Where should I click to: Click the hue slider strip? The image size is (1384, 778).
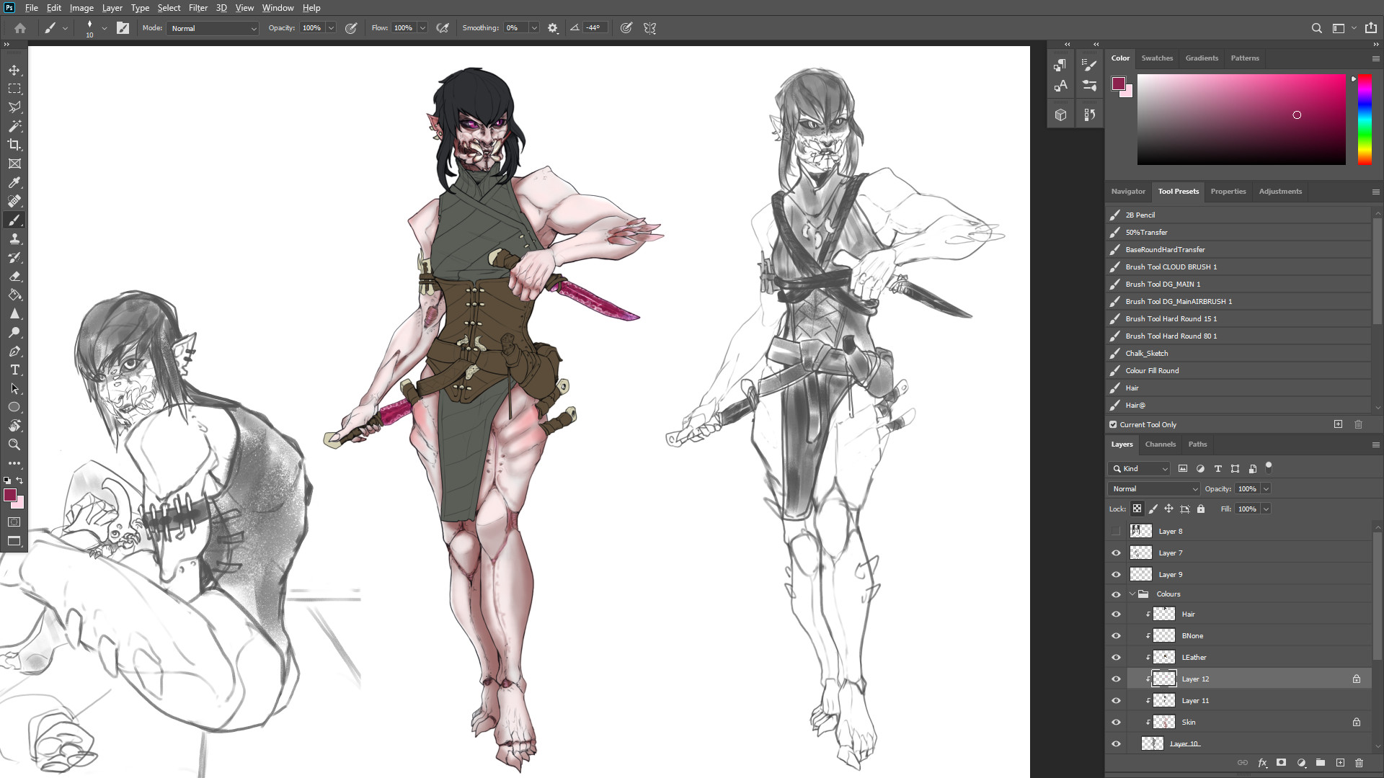click(1365, 120)
